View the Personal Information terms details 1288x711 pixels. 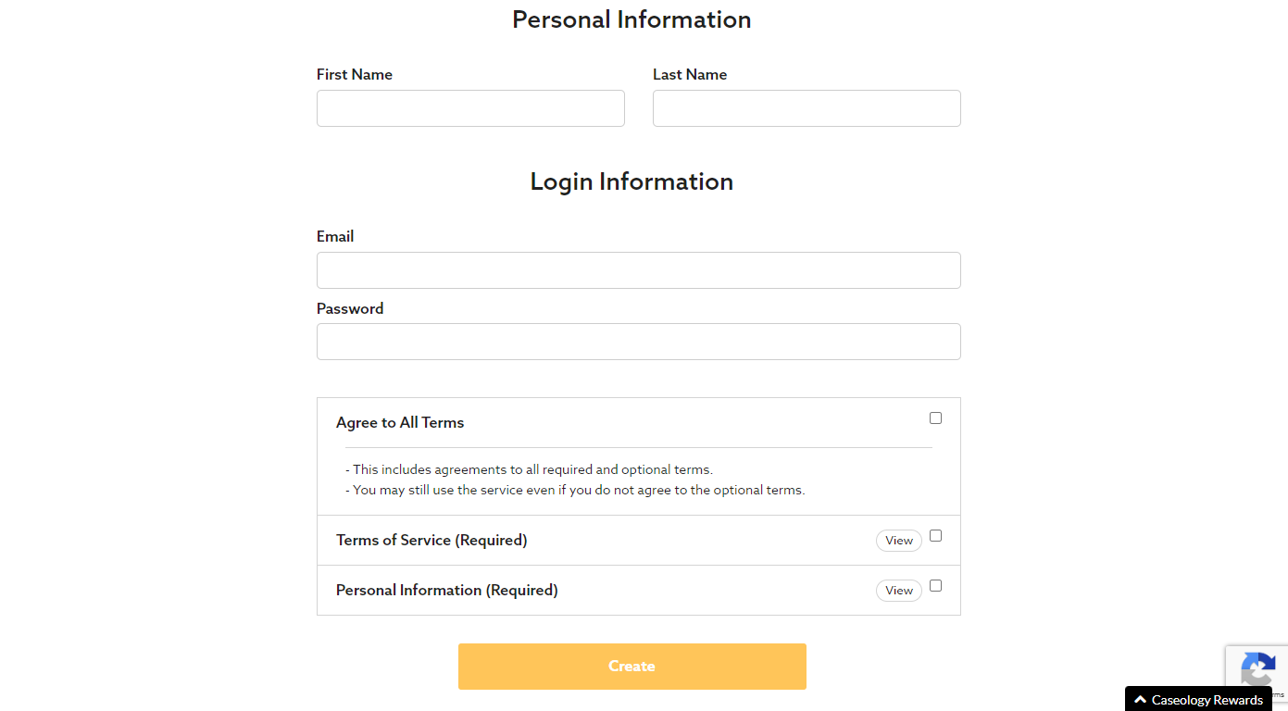tap(899, 591)
